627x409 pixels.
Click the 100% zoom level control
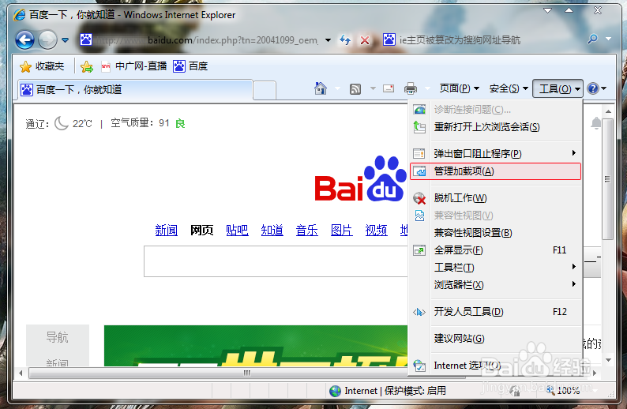[x=569, y=391]
